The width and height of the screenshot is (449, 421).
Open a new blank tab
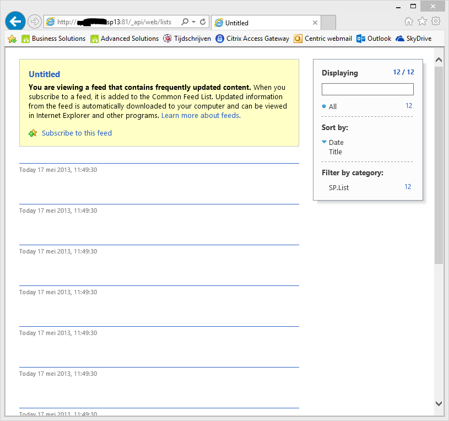click(328, 23)
